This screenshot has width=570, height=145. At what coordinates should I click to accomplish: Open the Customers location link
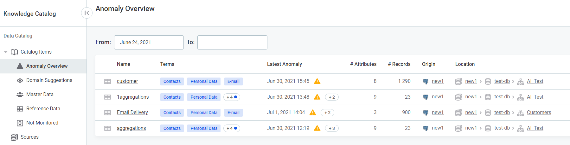539,113
